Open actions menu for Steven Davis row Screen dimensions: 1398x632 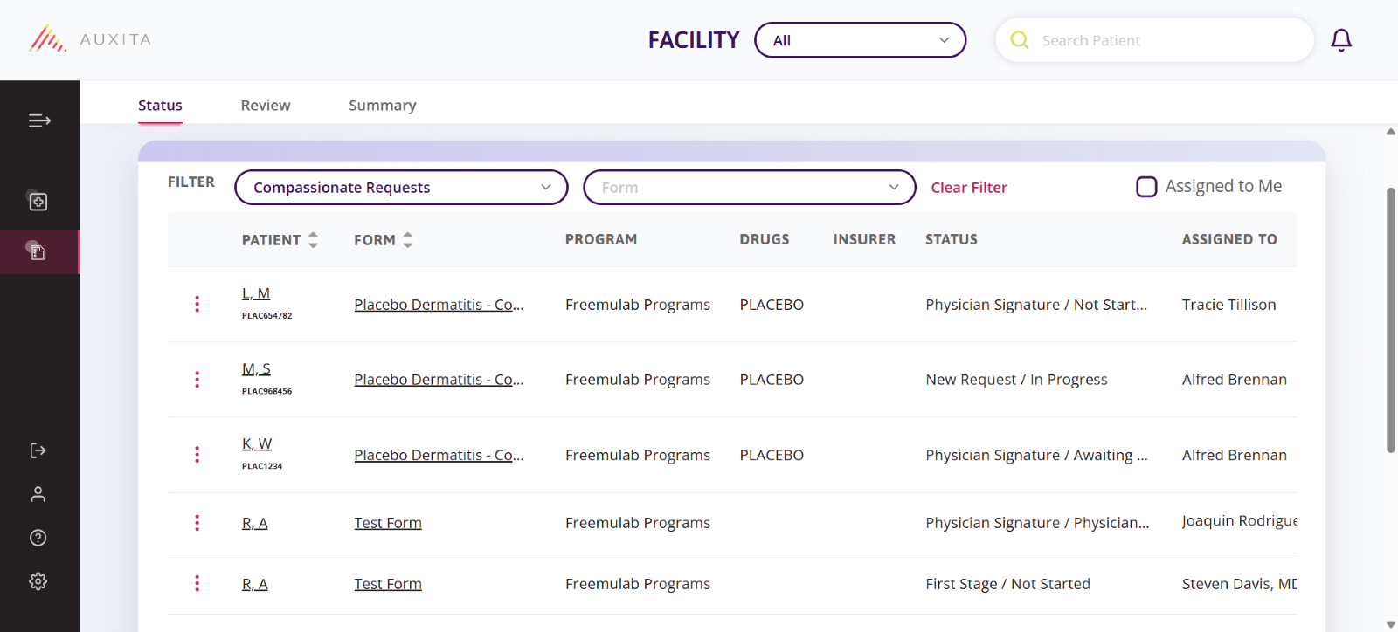point(197,583)
